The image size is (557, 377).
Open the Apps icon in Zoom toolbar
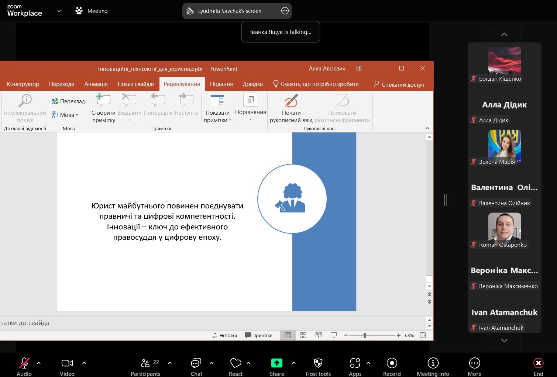pyautogui.click(x=355, y=363)
